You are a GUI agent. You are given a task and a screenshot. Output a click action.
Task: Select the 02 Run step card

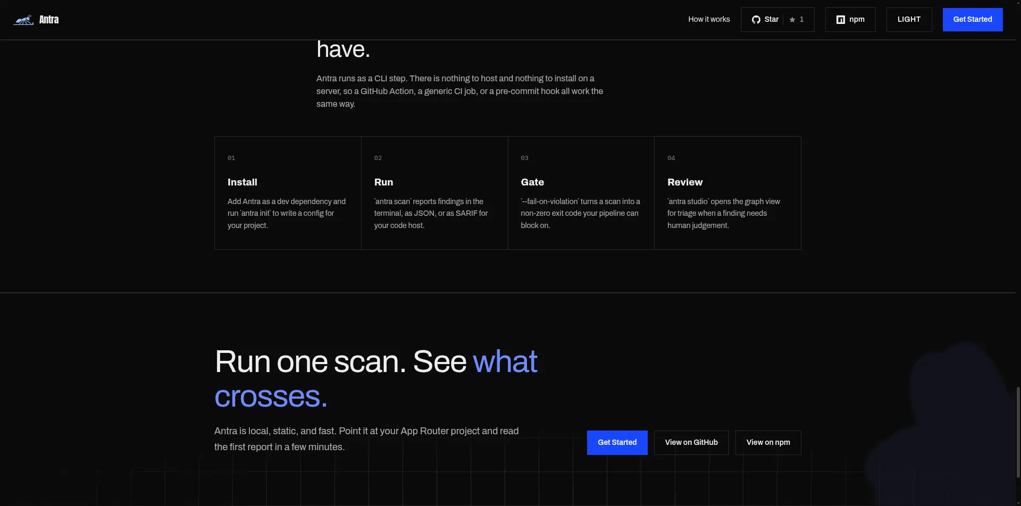[x=434, y=193]
